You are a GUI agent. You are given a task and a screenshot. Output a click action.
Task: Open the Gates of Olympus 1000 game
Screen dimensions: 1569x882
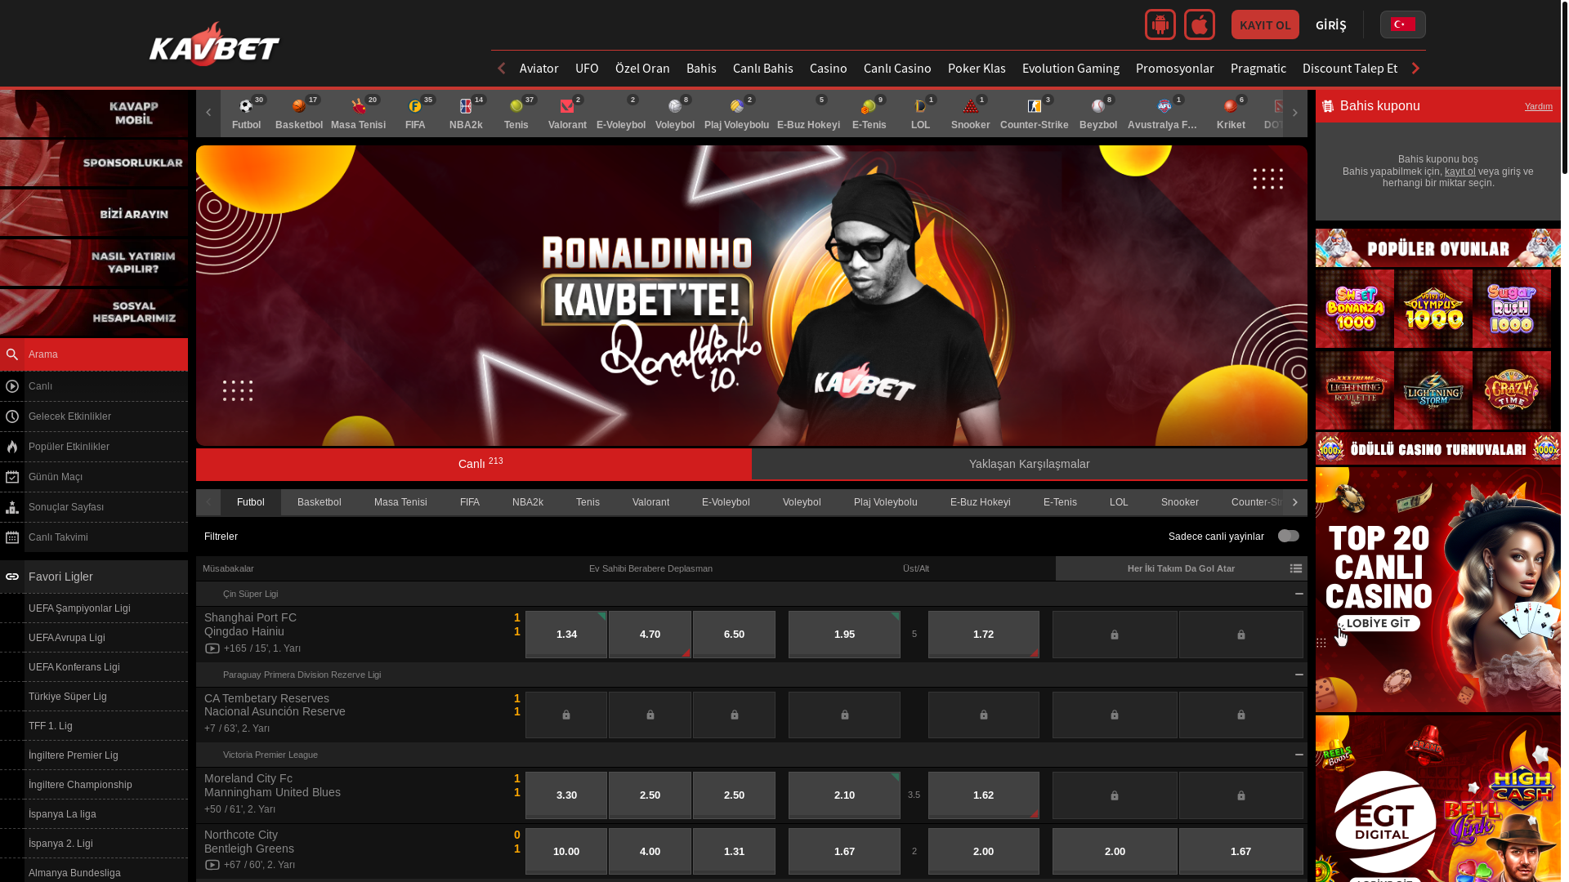pos(1433,309)
